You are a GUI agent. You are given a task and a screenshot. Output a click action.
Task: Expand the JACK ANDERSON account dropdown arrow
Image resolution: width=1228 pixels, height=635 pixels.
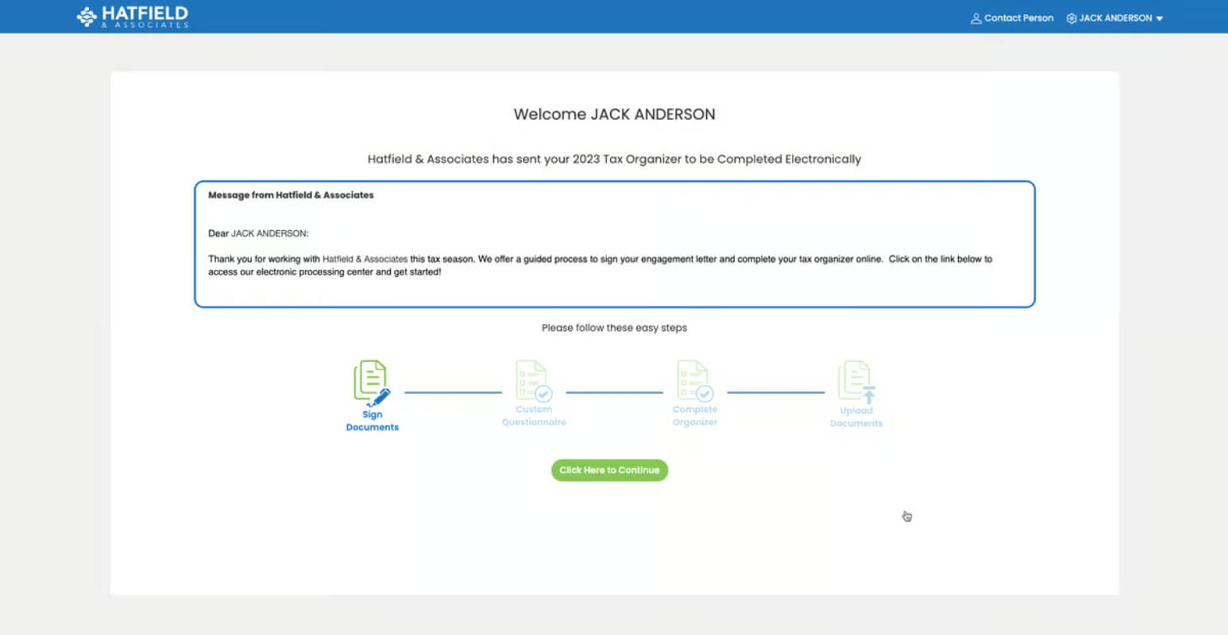1160,18
